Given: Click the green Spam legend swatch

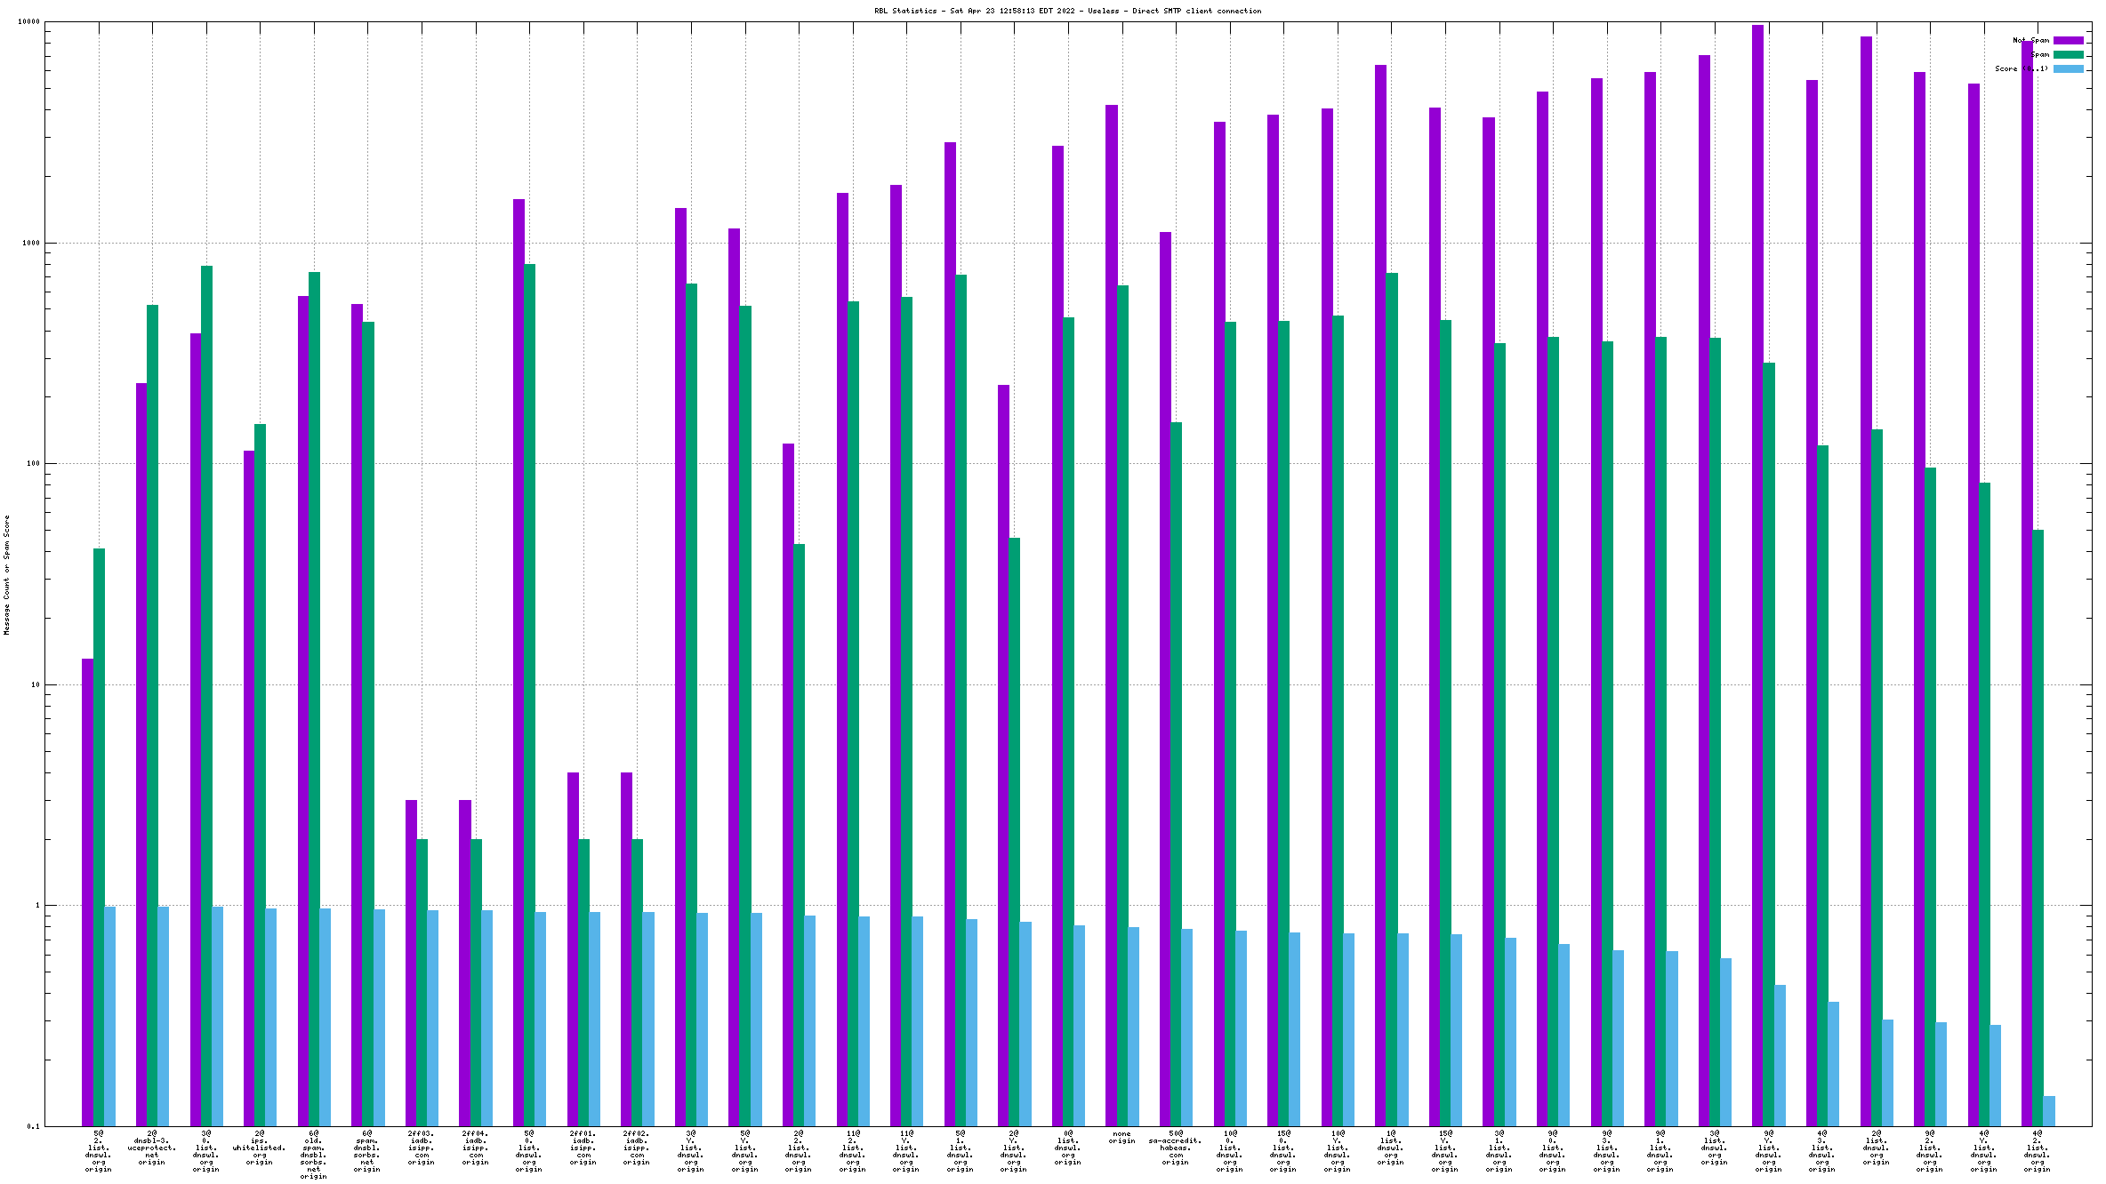Looking at the screenshot, I should (2068, 55).
